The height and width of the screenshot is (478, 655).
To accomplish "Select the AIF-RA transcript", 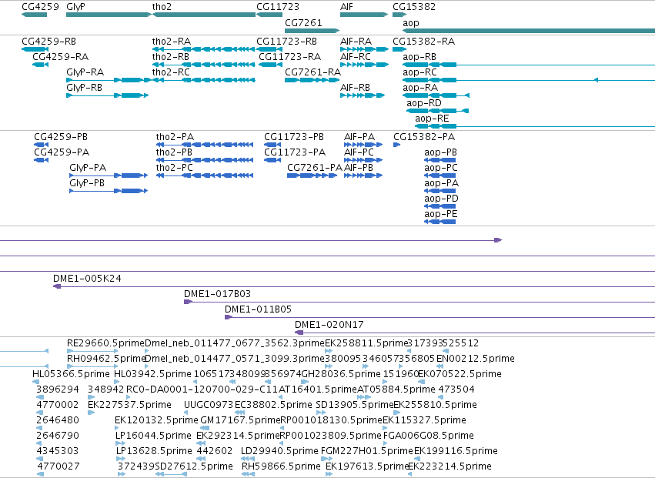I will 364,49.
